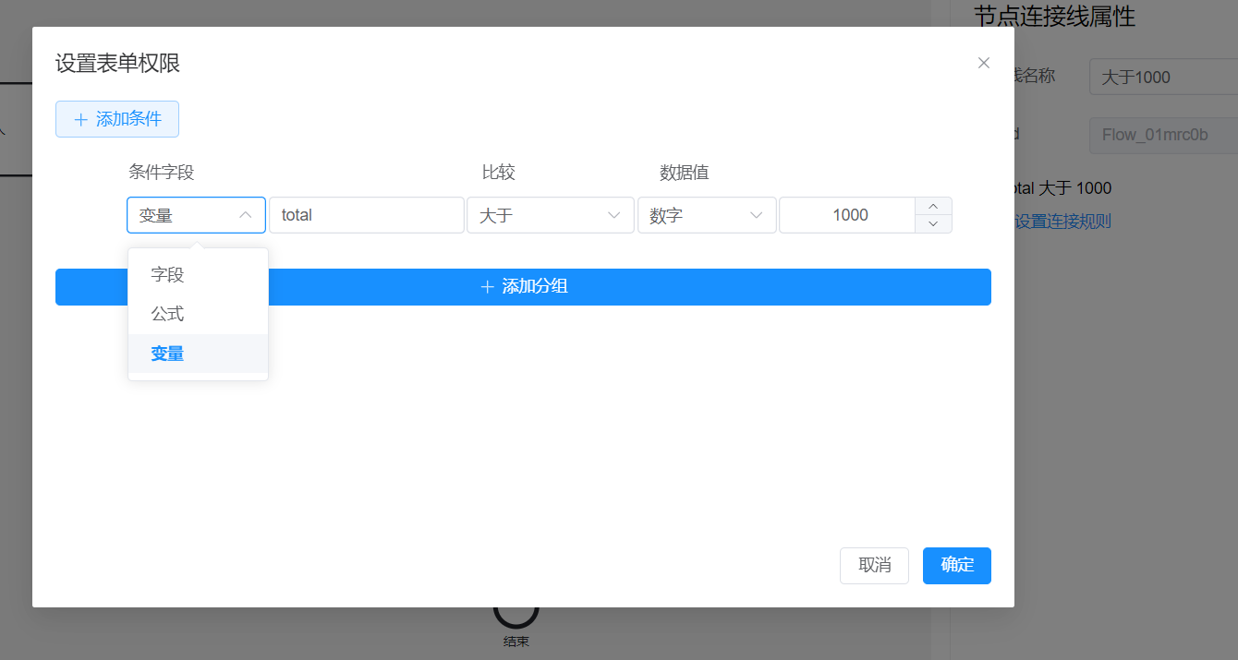Choose 公式 in the dropdown list
Viewport: 1238px width, 660px height.
coord(168,314)
